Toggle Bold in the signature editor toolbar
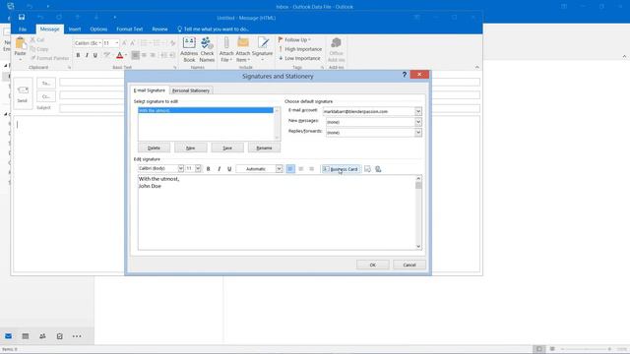 [x=208, y=169]
